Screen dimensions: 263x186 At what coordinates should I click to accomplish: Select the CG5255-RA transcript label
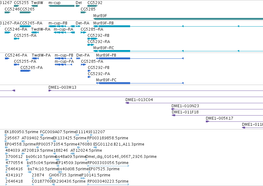pos(25,36)
